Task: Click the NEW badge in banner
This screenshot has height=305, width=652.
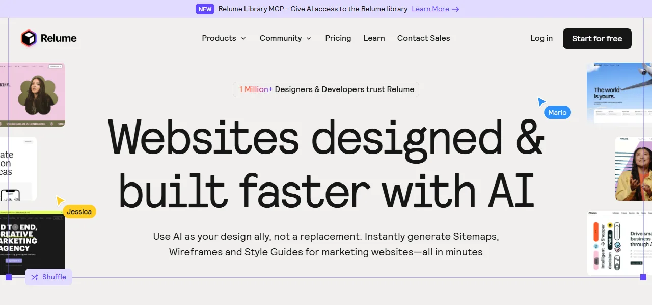Action: click(x=205, y=9)
